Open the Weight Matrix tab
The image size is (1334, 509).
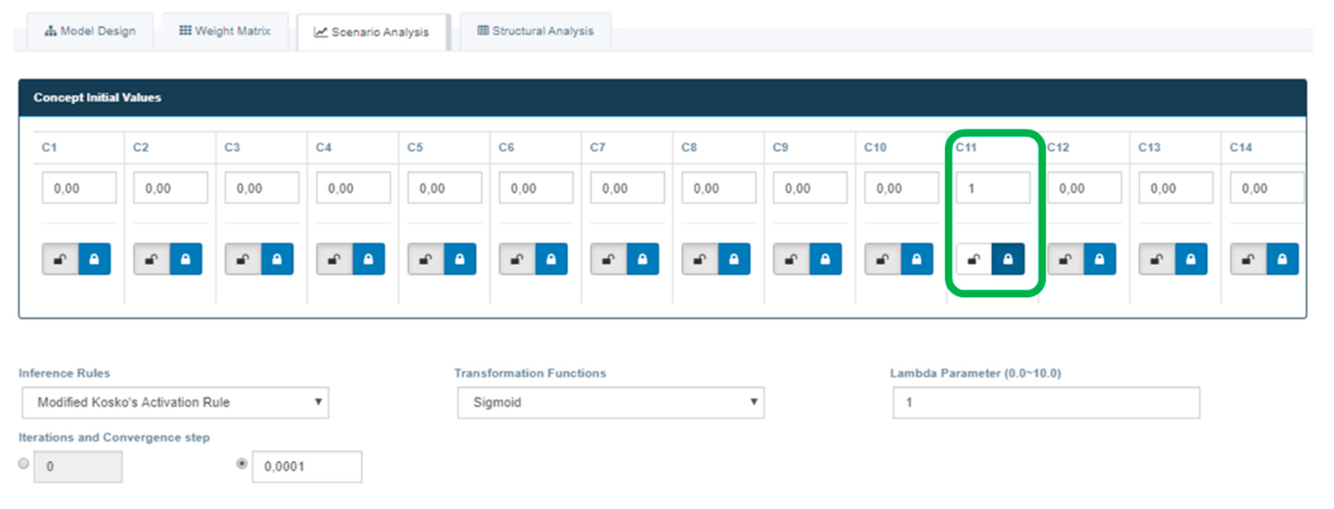pos(225,31)
